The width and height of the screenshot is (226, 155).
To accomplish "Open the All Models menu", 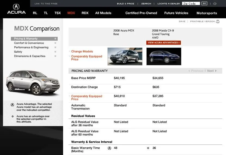I will (103, 13).
